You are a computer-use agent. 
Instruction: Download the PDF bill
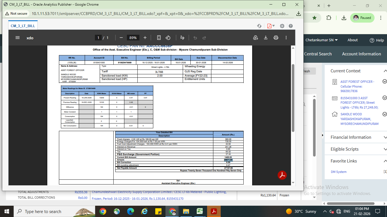tap(266, 38)
